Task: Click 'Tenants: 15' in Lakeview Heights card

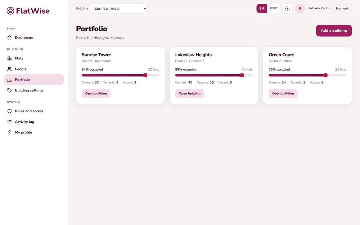Action: tap(205, 82)
